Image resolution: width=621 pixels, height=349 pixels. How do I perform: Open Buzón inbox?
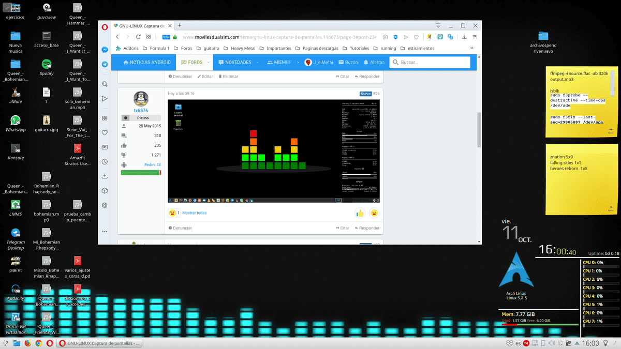pos(348,63)
